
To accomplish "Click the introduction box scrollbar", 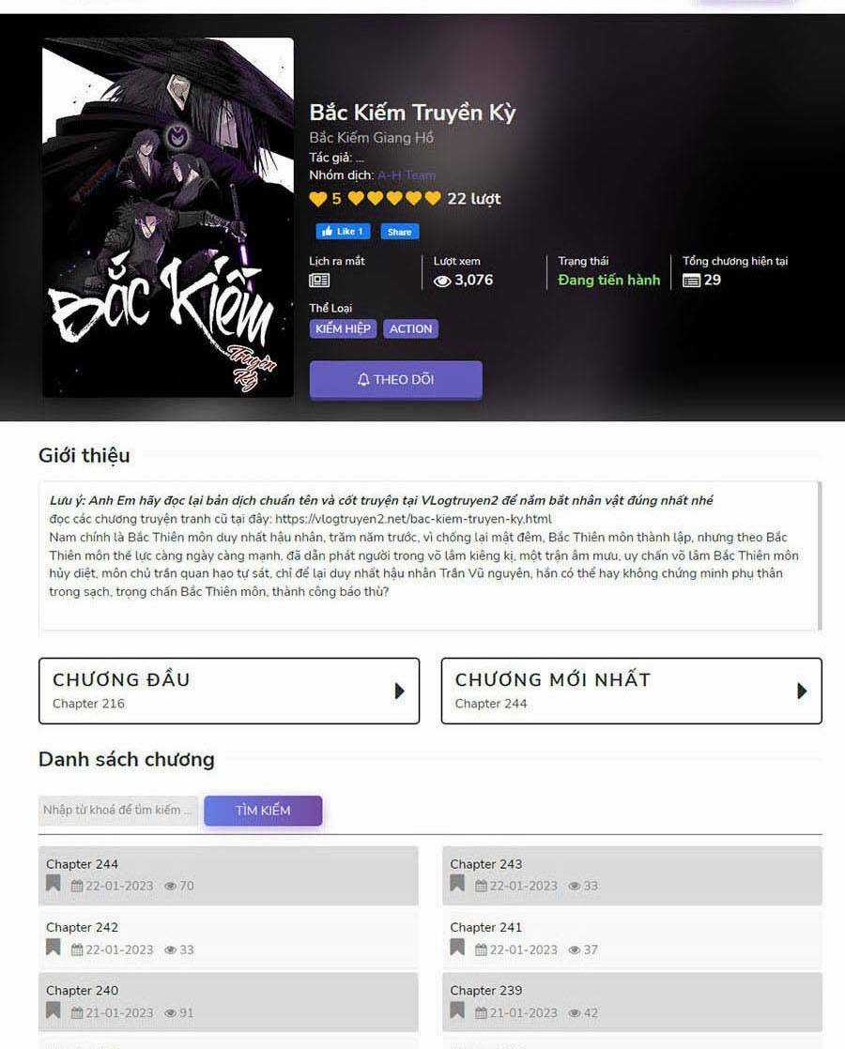I will (x=819, y=555).
